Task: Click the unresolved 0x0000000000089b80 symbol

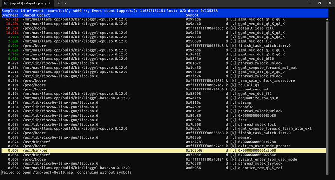Action: point(257,116)
